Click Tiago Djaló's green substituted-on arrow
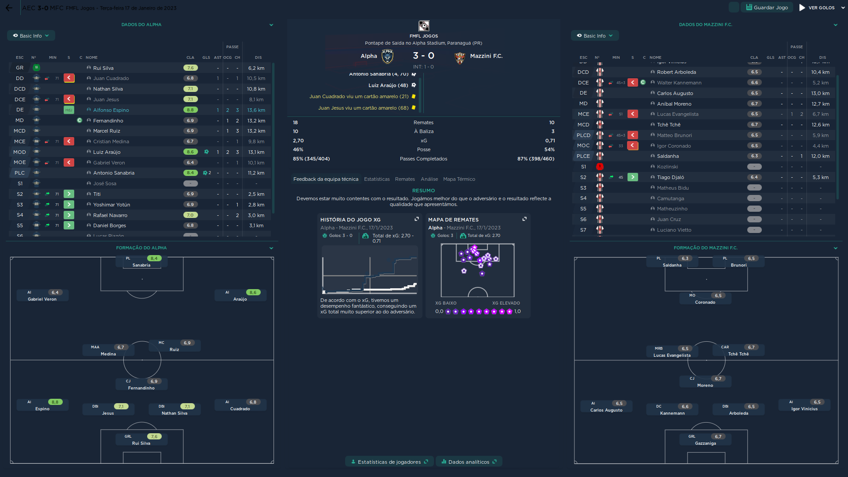Viewport: 848px width, 477px height. point(633,177)
